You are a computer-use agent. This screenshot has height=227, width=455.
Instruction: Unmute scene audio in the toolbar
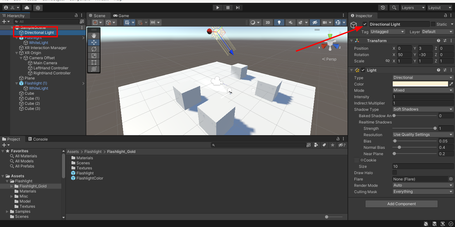pos(290,22)
